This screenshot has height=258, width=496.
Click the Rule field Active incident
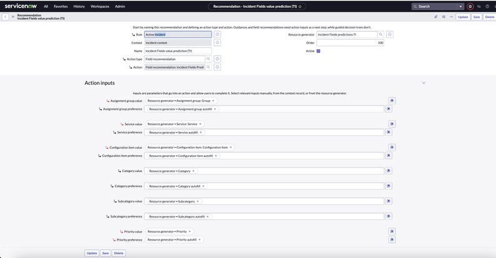click(178, 34)
